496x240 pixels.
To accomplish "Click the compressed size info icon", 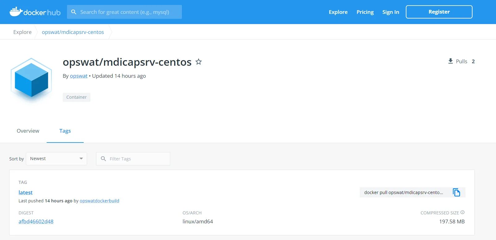I will point(462,212).
